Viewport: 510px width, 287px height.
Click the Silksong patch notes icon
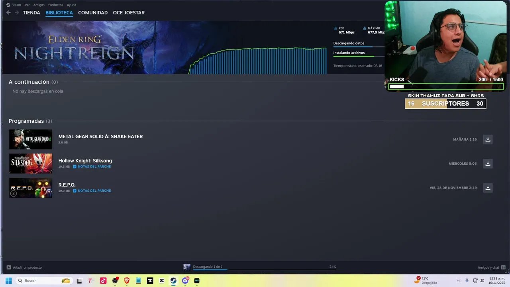75,167
